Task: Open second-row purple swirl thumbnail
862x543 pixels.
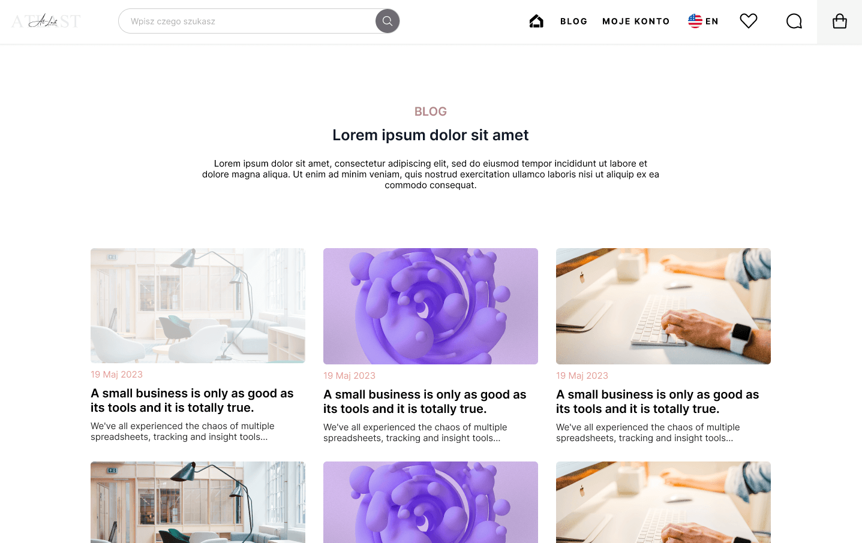Action: coord(431,502)
